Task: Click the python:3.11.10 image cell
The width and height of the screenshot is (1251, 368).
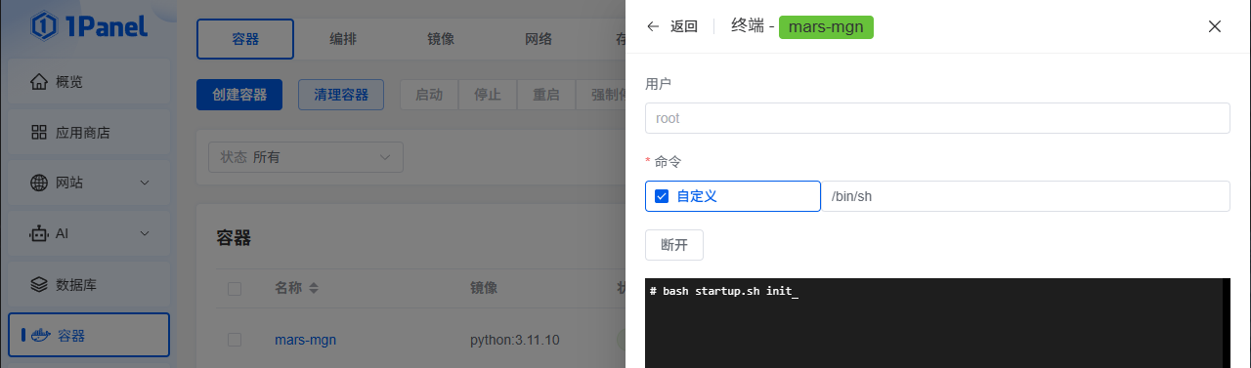Action: pos(514,340)
